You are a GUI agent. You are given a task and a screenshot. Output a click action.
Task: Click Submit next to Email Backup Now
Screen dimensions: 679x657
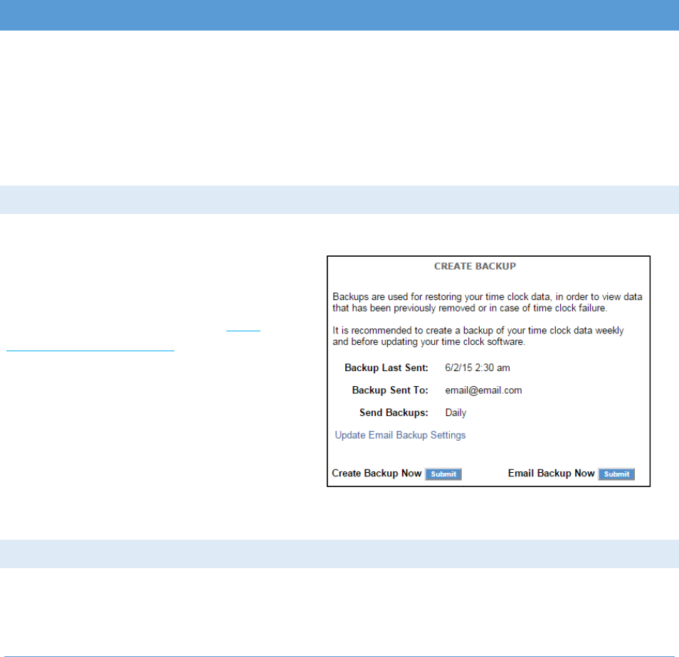click(616, 474)
